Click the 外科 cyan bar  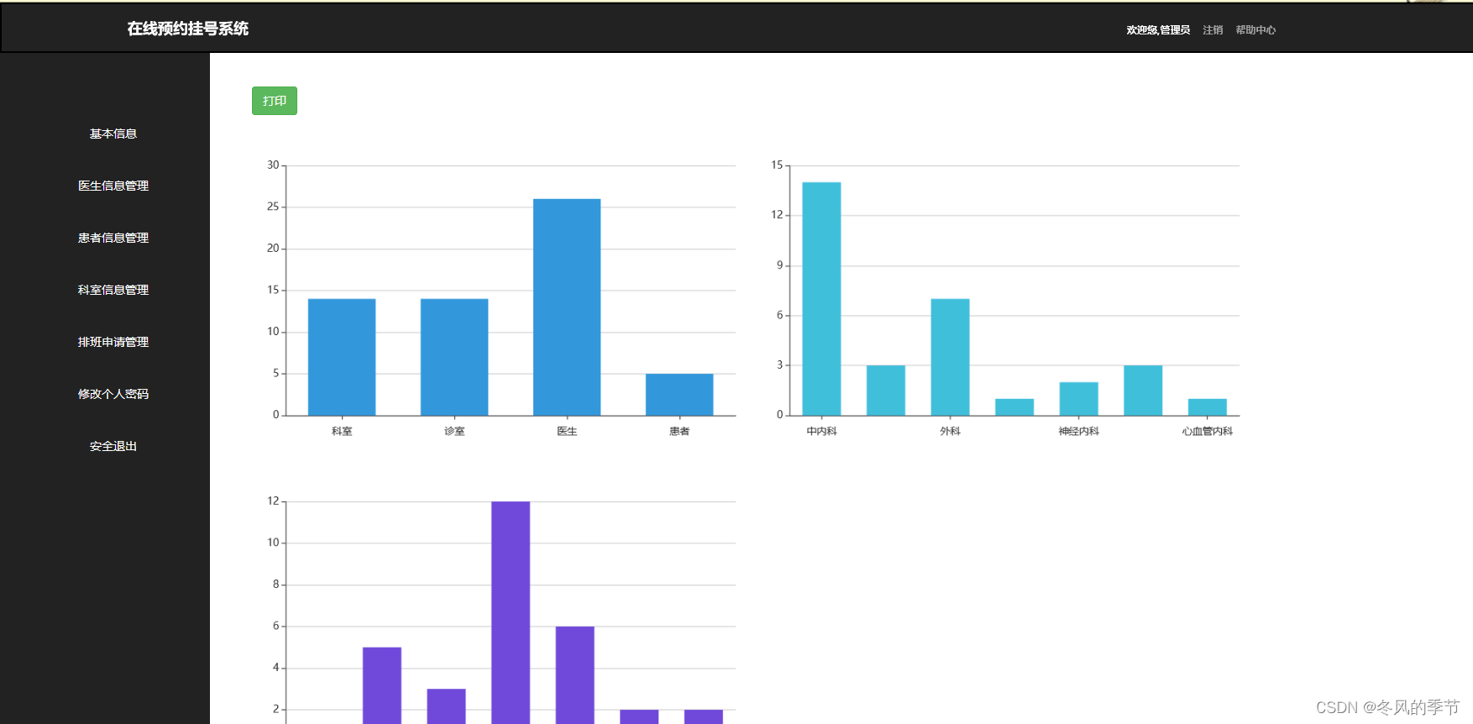(950, 357)
